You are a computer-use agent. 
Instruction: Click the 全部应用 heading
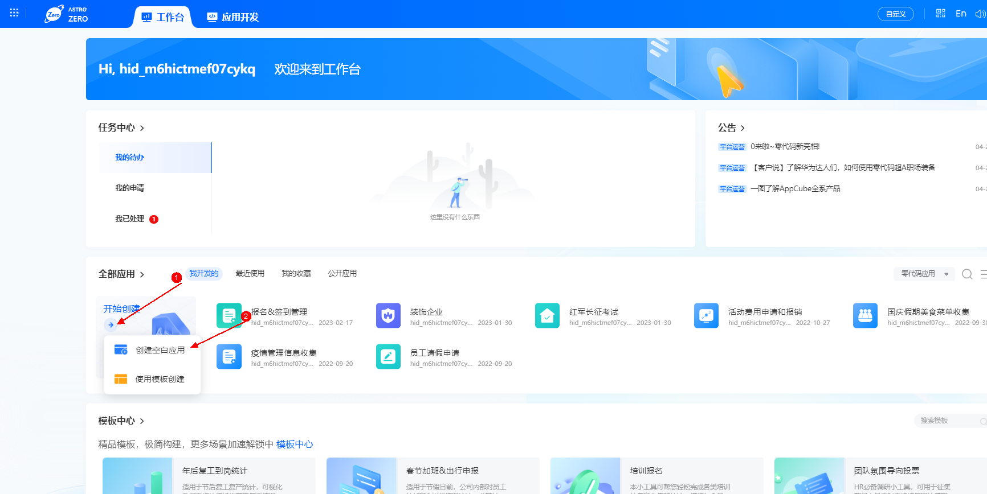click(116, 274)
